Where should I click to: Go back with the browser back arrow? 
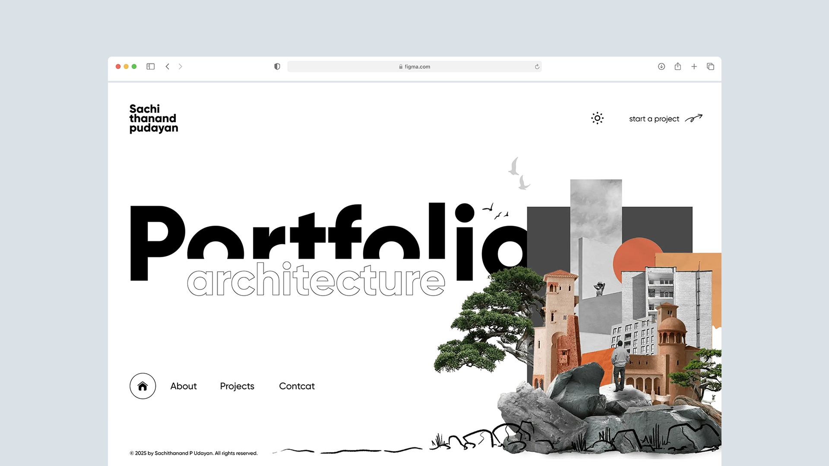168,66
